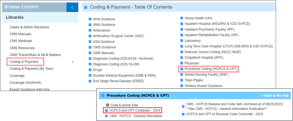293x121 pixels.
Task: Toggle the Procedure Coding (HCPCS & CPT) checkbox
Action: click(182, 69)
